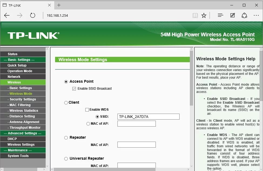263x171 pixels.
Task: Open the Wireless Mode submenu item
Action: pos(23,94)
